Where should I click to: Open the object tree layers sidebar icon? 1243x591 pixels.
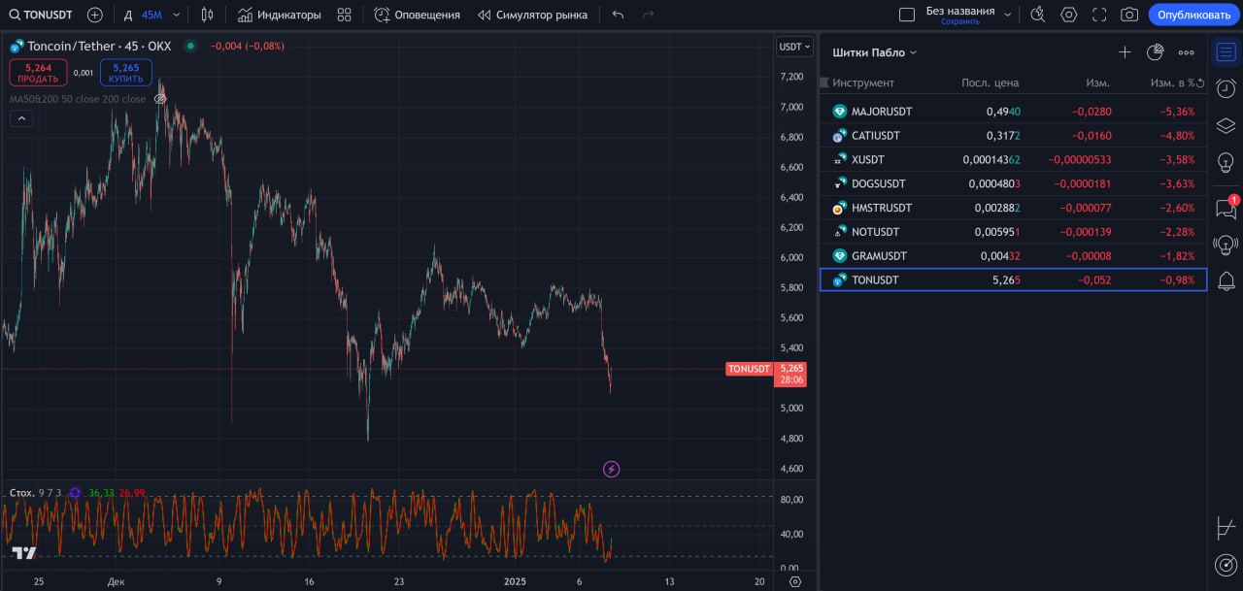click(x=1226, y=125)
